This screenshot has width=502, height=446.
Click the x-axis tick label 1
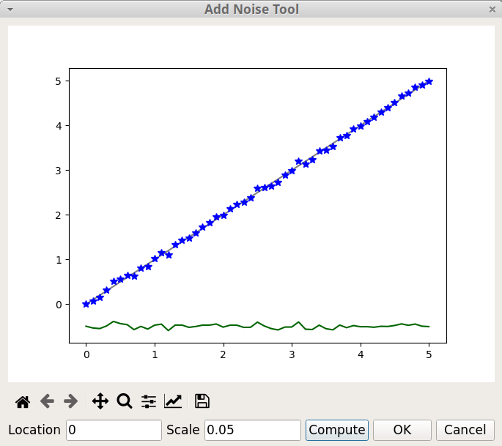(155, 354)
